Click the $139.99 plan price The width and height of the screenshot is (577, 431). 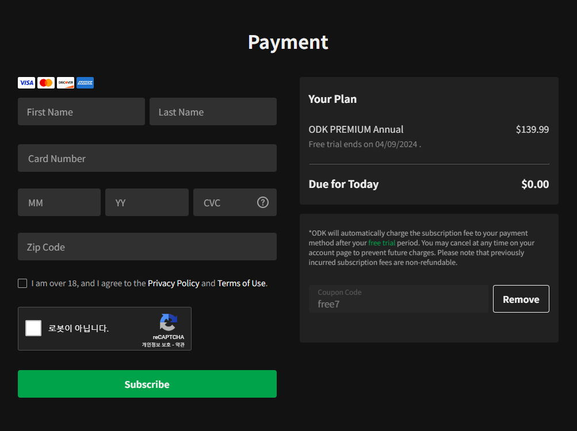coord(532,129)
